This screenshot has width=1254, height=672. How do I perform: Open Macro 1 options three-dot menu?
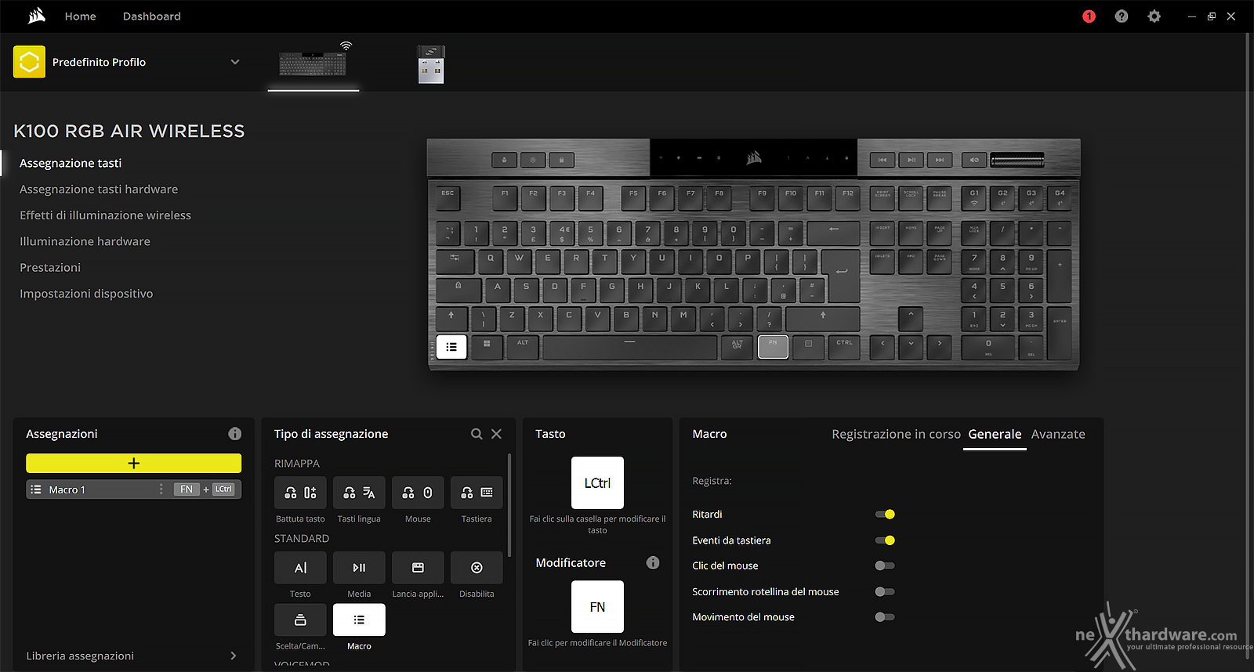click(161, 490)
